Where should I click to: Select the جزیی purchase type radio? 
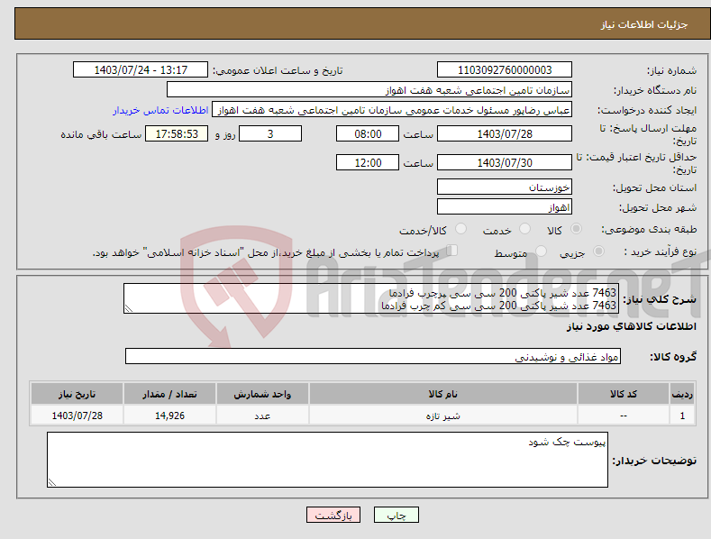(x=598, y=251)
